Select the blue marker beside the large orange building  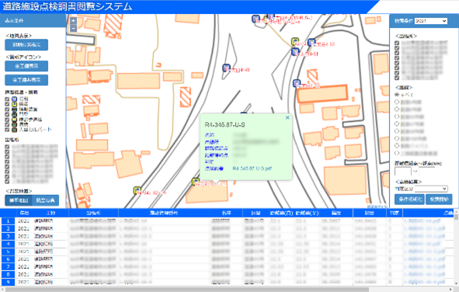click(297, 83)
